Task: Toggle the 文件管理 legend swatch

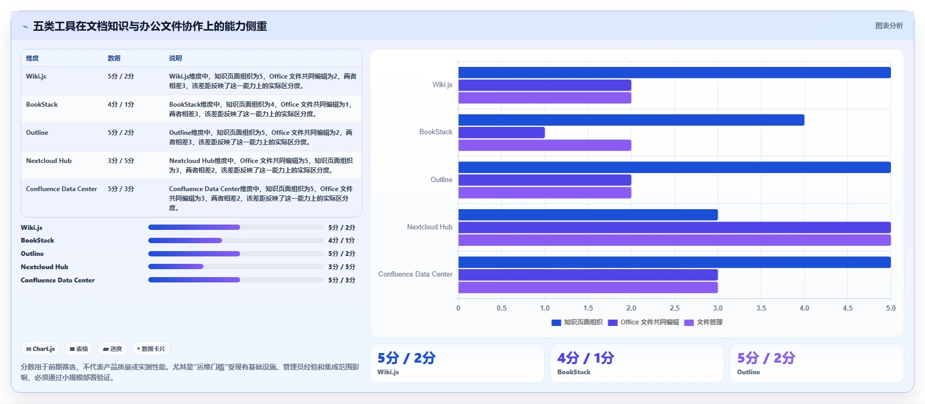Action: (x=689, y=322)
